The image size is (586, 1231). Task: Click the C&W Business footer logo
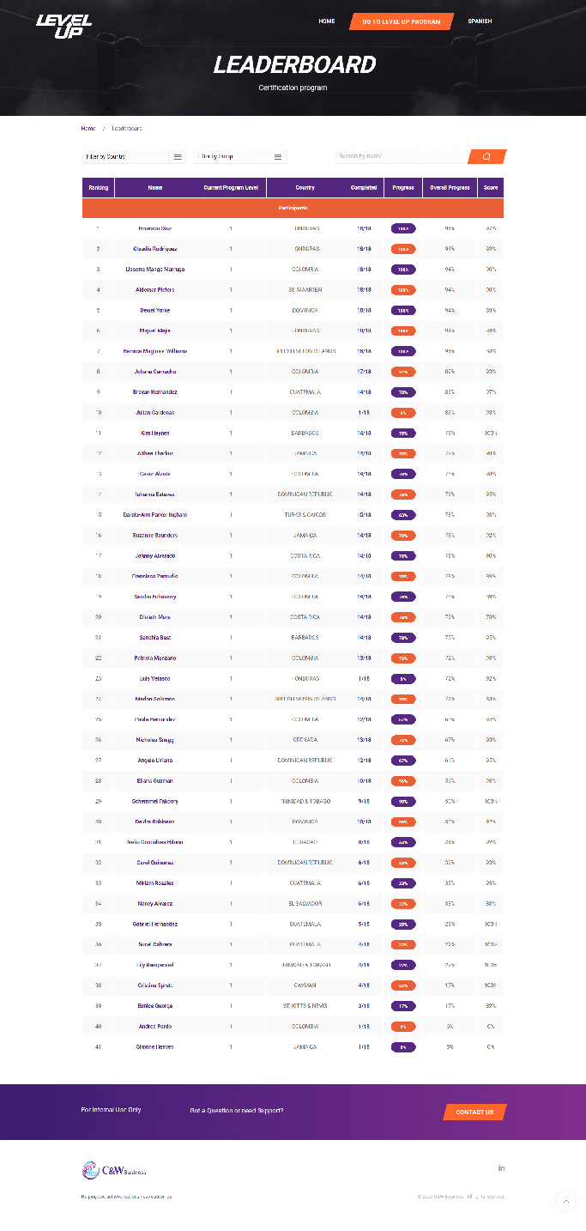tap(114, 1170)
